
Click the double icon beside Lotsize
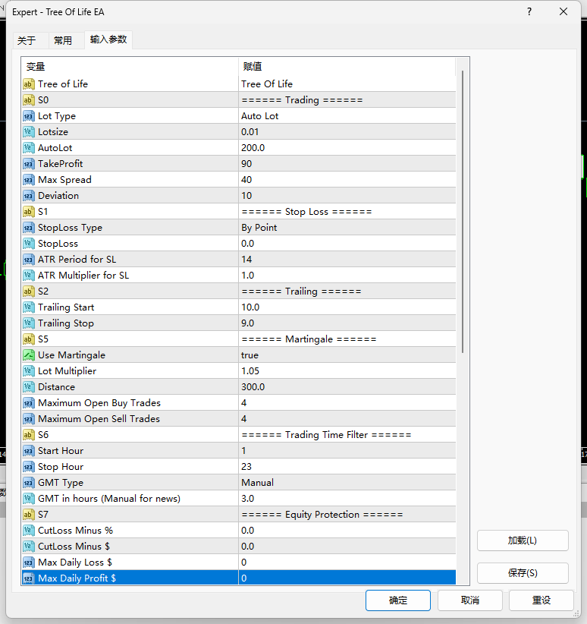[28, 132]
